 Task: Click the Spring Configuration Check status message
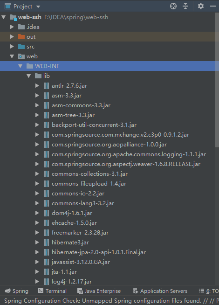(111, 301)
